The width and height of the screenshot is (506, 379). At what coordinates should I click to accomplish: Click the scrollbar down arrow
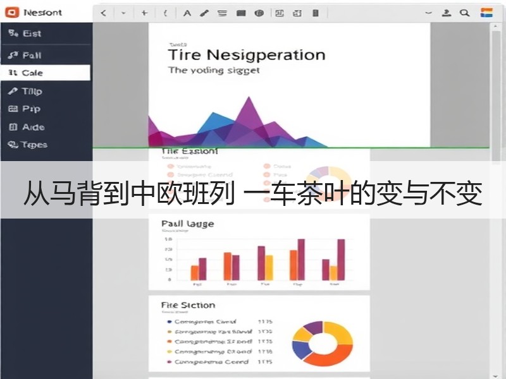pyautogui.click(x=496, y=375)
